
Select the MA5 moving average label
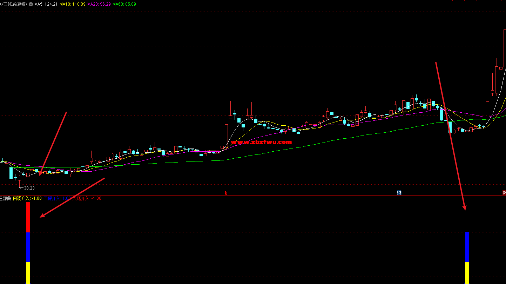point(46,4)
